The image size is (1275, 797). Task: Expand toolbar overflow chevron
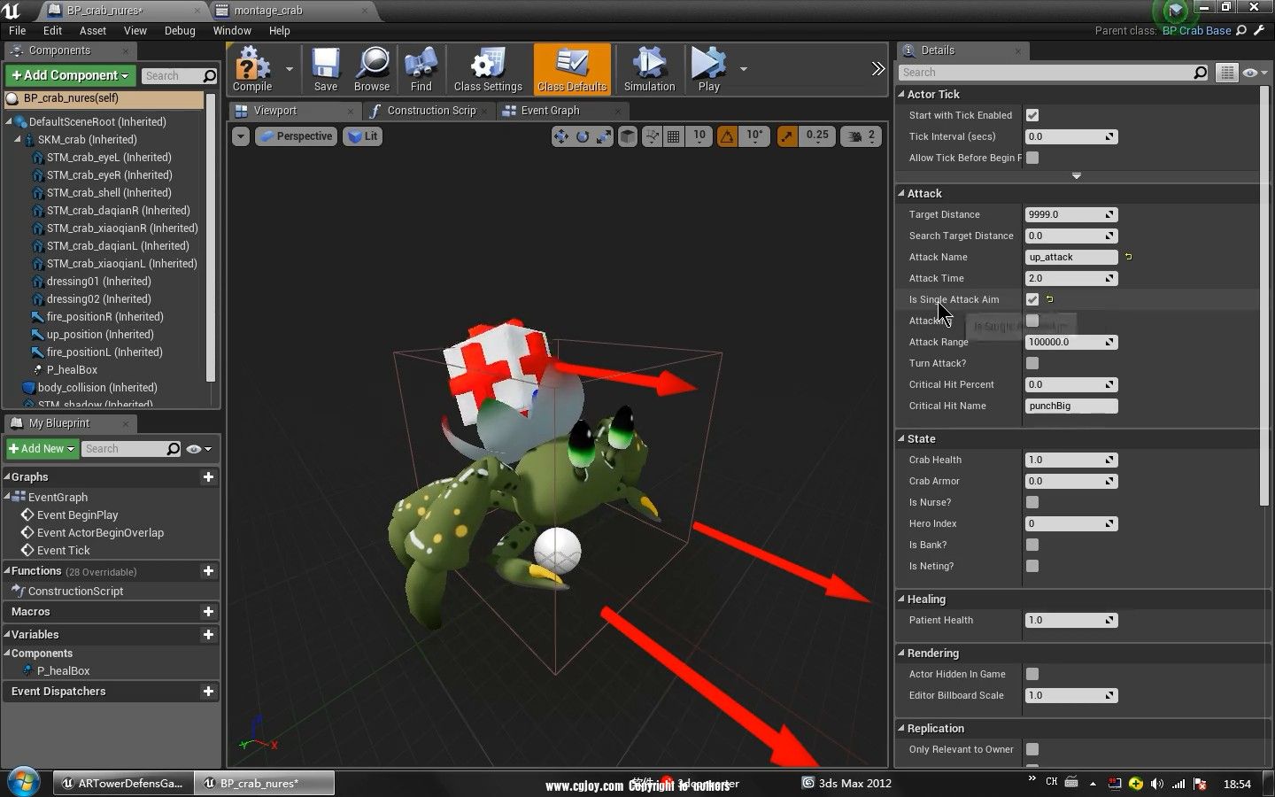[x=877, y=69]
